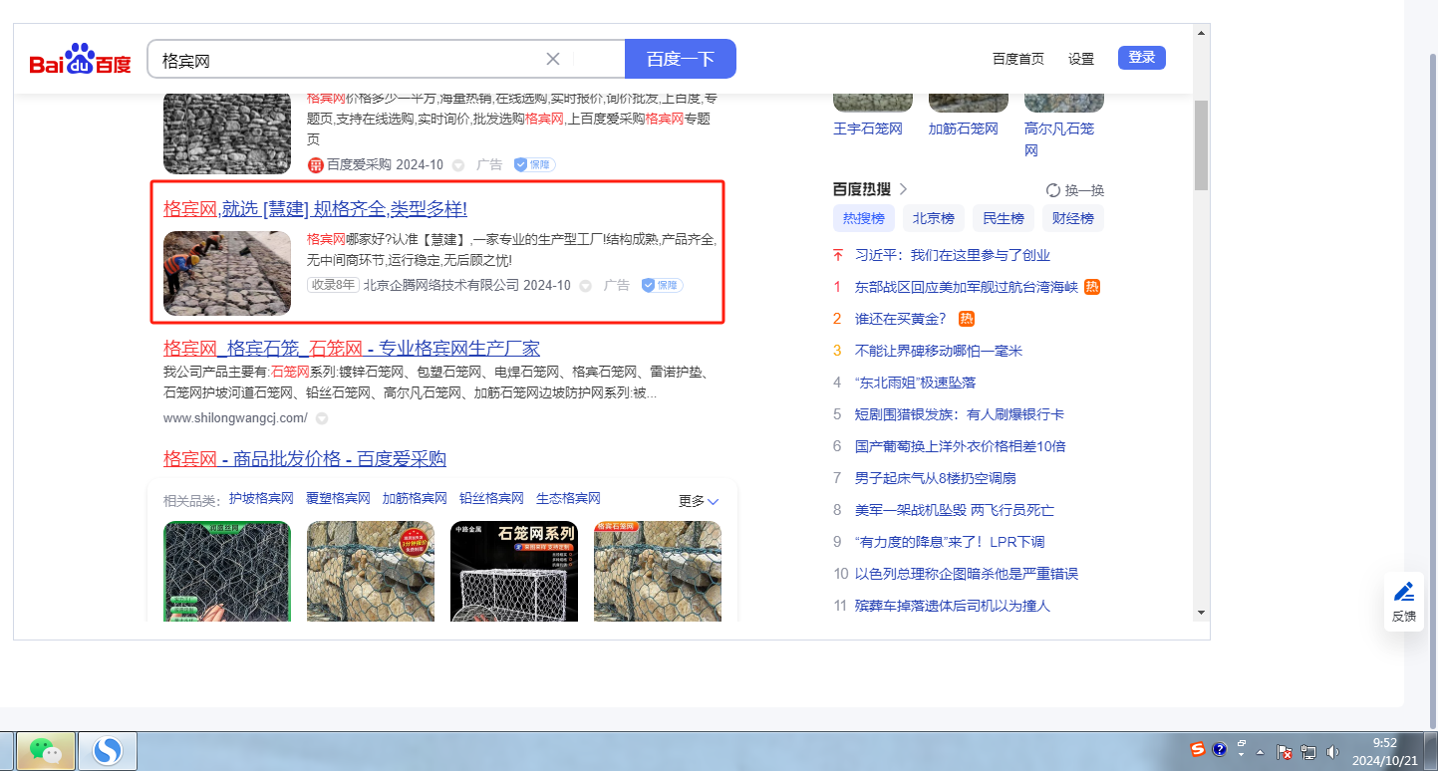This screenshot has height=771, width=1438.
Task: Click the 换一换 refresh icon
Action: click(1053, 190)
